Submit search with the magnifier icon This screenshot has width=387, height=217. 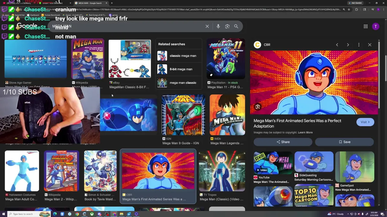pyautogui.click(x=236, y=27)
